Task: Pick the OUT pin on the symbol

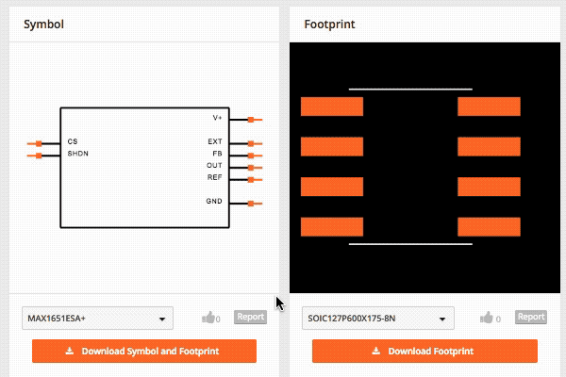Action: tap(252, 167)
